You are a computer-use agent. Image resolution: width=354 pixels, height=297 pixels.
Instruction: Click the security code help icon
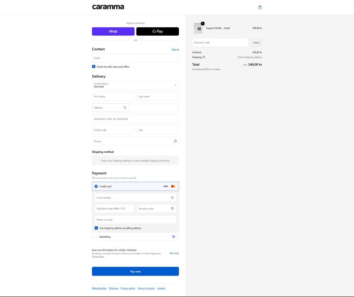click(172, 209)
